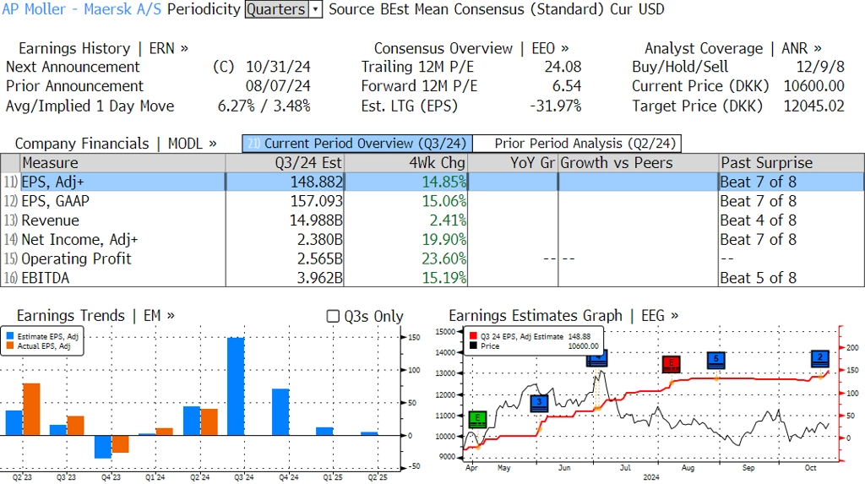Viewport: 865px width, 484px height.
Task: Toggle the Q3s Only checkbox
Action: pos(333,316)
